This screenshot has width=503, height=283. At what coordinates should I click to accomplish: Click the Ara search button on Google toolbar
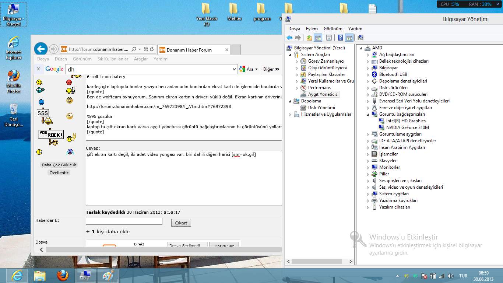248,69
